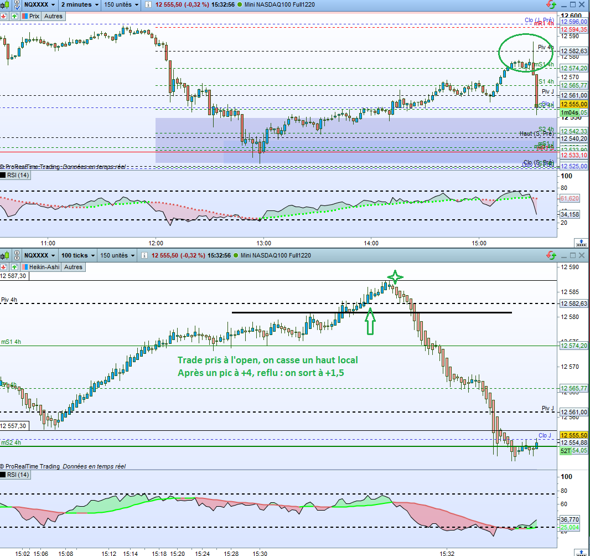This screenshot has width=590, height=556.
Task: Open Autres menu in bottom chart
Action: [x=74, y=267]
